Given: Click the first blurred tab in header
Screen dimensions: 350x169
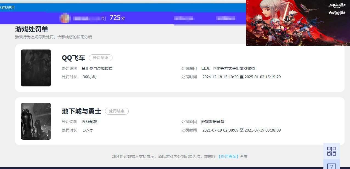Looking at the screenshot, I should point(184,18).
